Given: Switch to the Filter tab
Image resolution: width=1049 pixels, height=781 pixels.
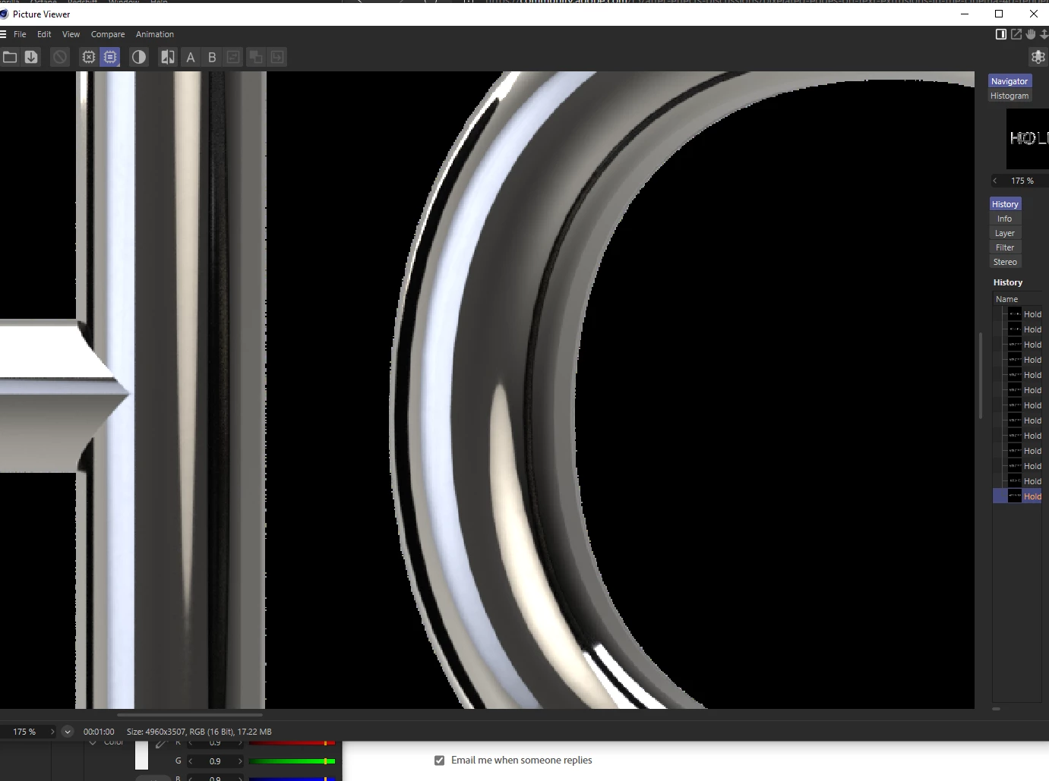Looking at the screenshot, I should click(1005, 247).
